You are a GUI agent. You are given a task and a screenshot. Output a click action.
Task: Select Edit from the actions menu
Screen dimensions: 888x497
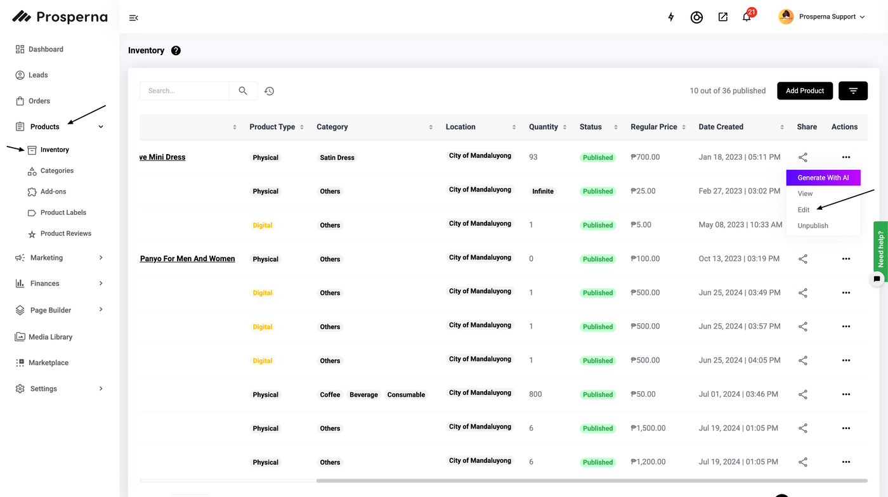[x=804, y=210]
